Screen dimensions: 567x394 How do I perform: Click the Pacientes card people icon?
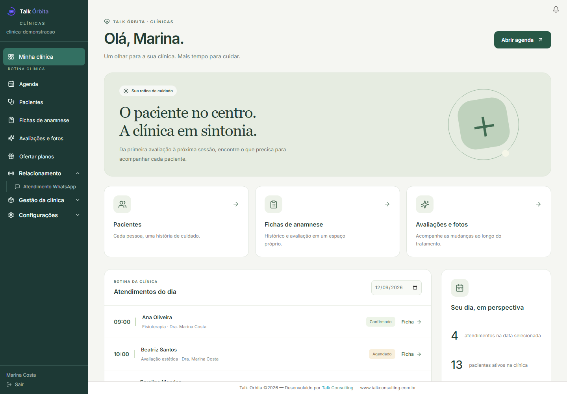(x=122, y=204)
